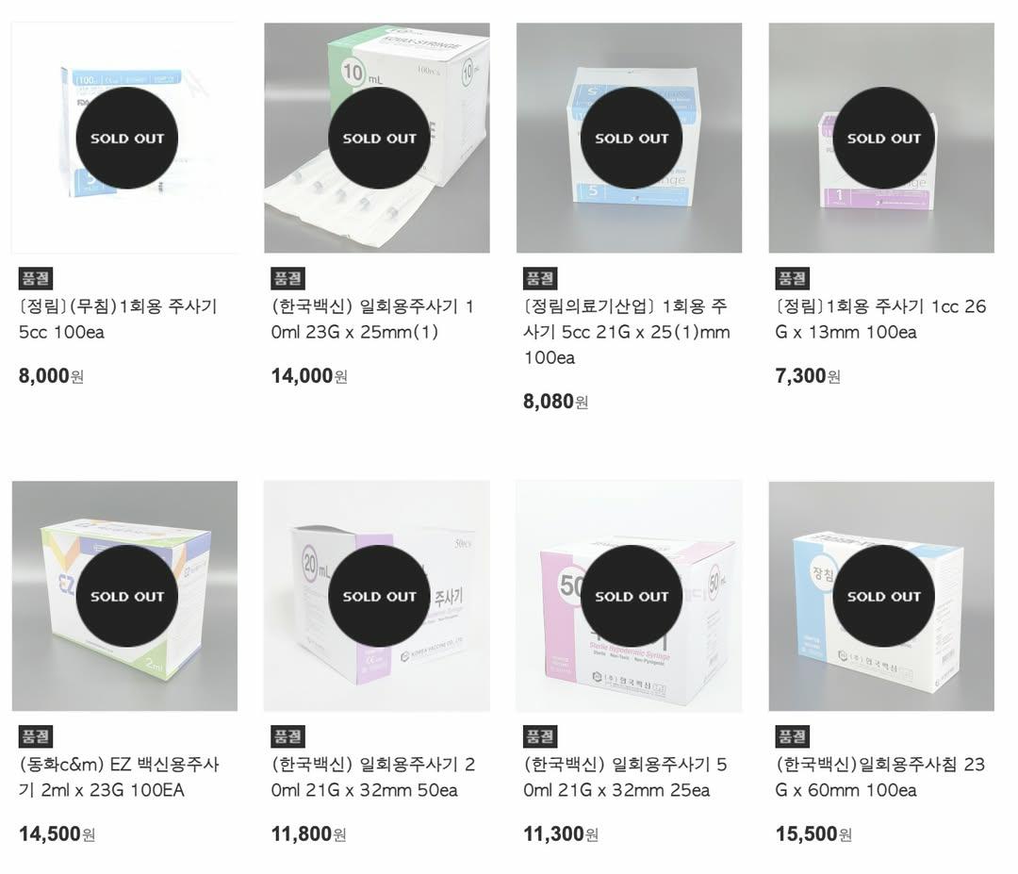Click 일회용주사침 23G x 60mm 100ea title
This screenshot has height=874, width=1018.
[880, 777]
